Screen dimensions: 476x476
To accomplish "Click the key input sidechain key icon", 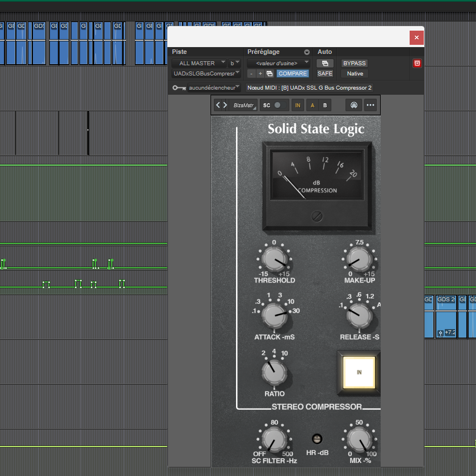I will [179, 88].
